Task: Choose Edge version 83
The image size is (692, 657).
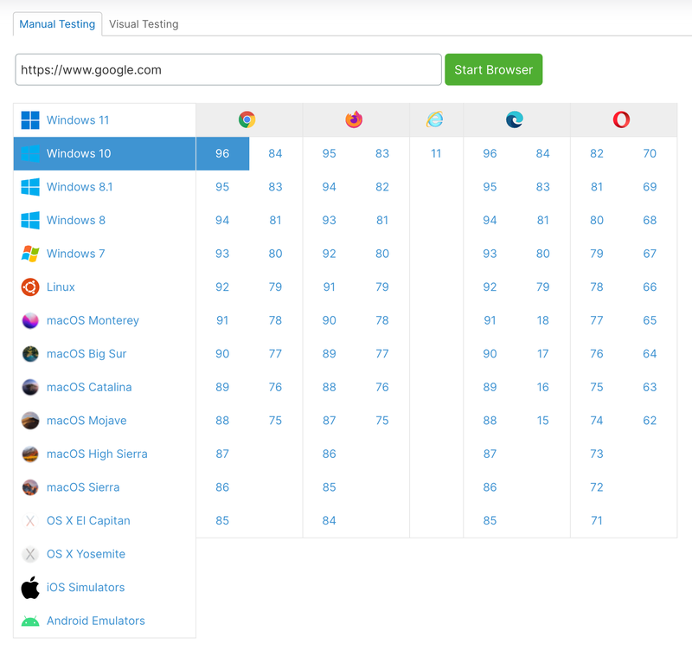Action: point(543,187)
